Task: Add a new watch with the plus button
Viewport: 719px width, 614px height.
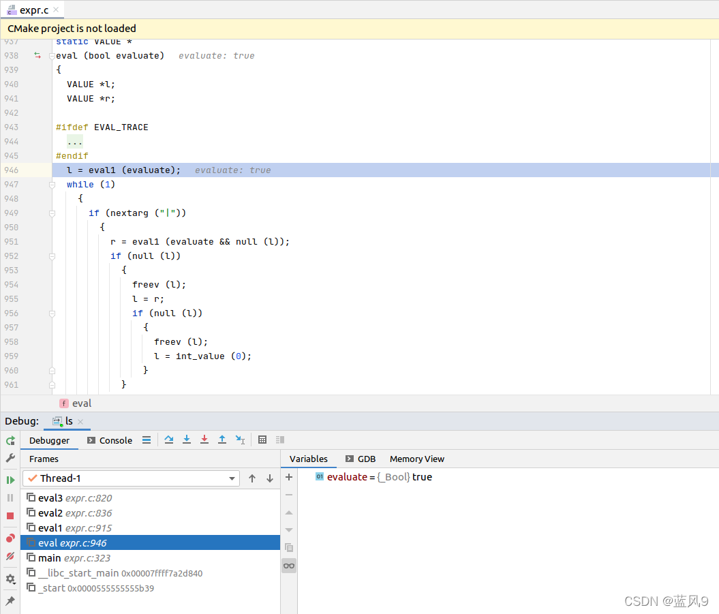Action: click(289, 477)
